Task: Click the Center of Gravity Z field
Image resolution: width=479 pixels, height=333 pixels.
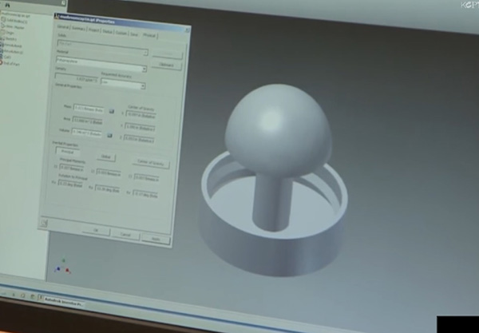Action: (139, 140)
